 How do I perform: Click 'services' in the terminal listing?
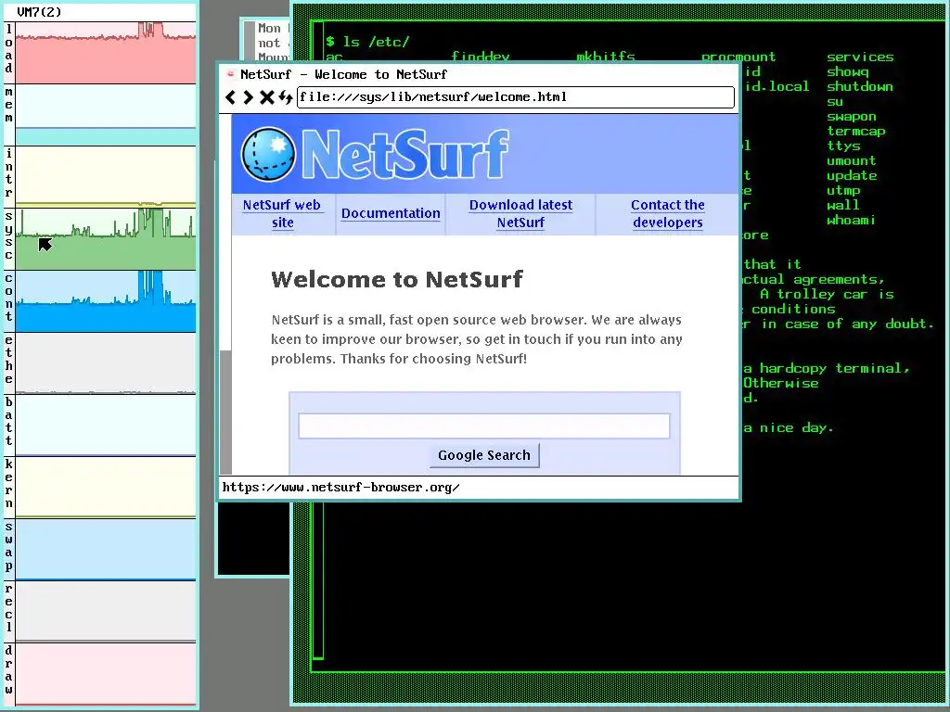[860, 57]
